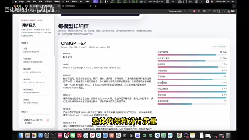This screenshot has width=249, height=140.
Task: Open the Finder icon in the Dock
Action: 21,135
